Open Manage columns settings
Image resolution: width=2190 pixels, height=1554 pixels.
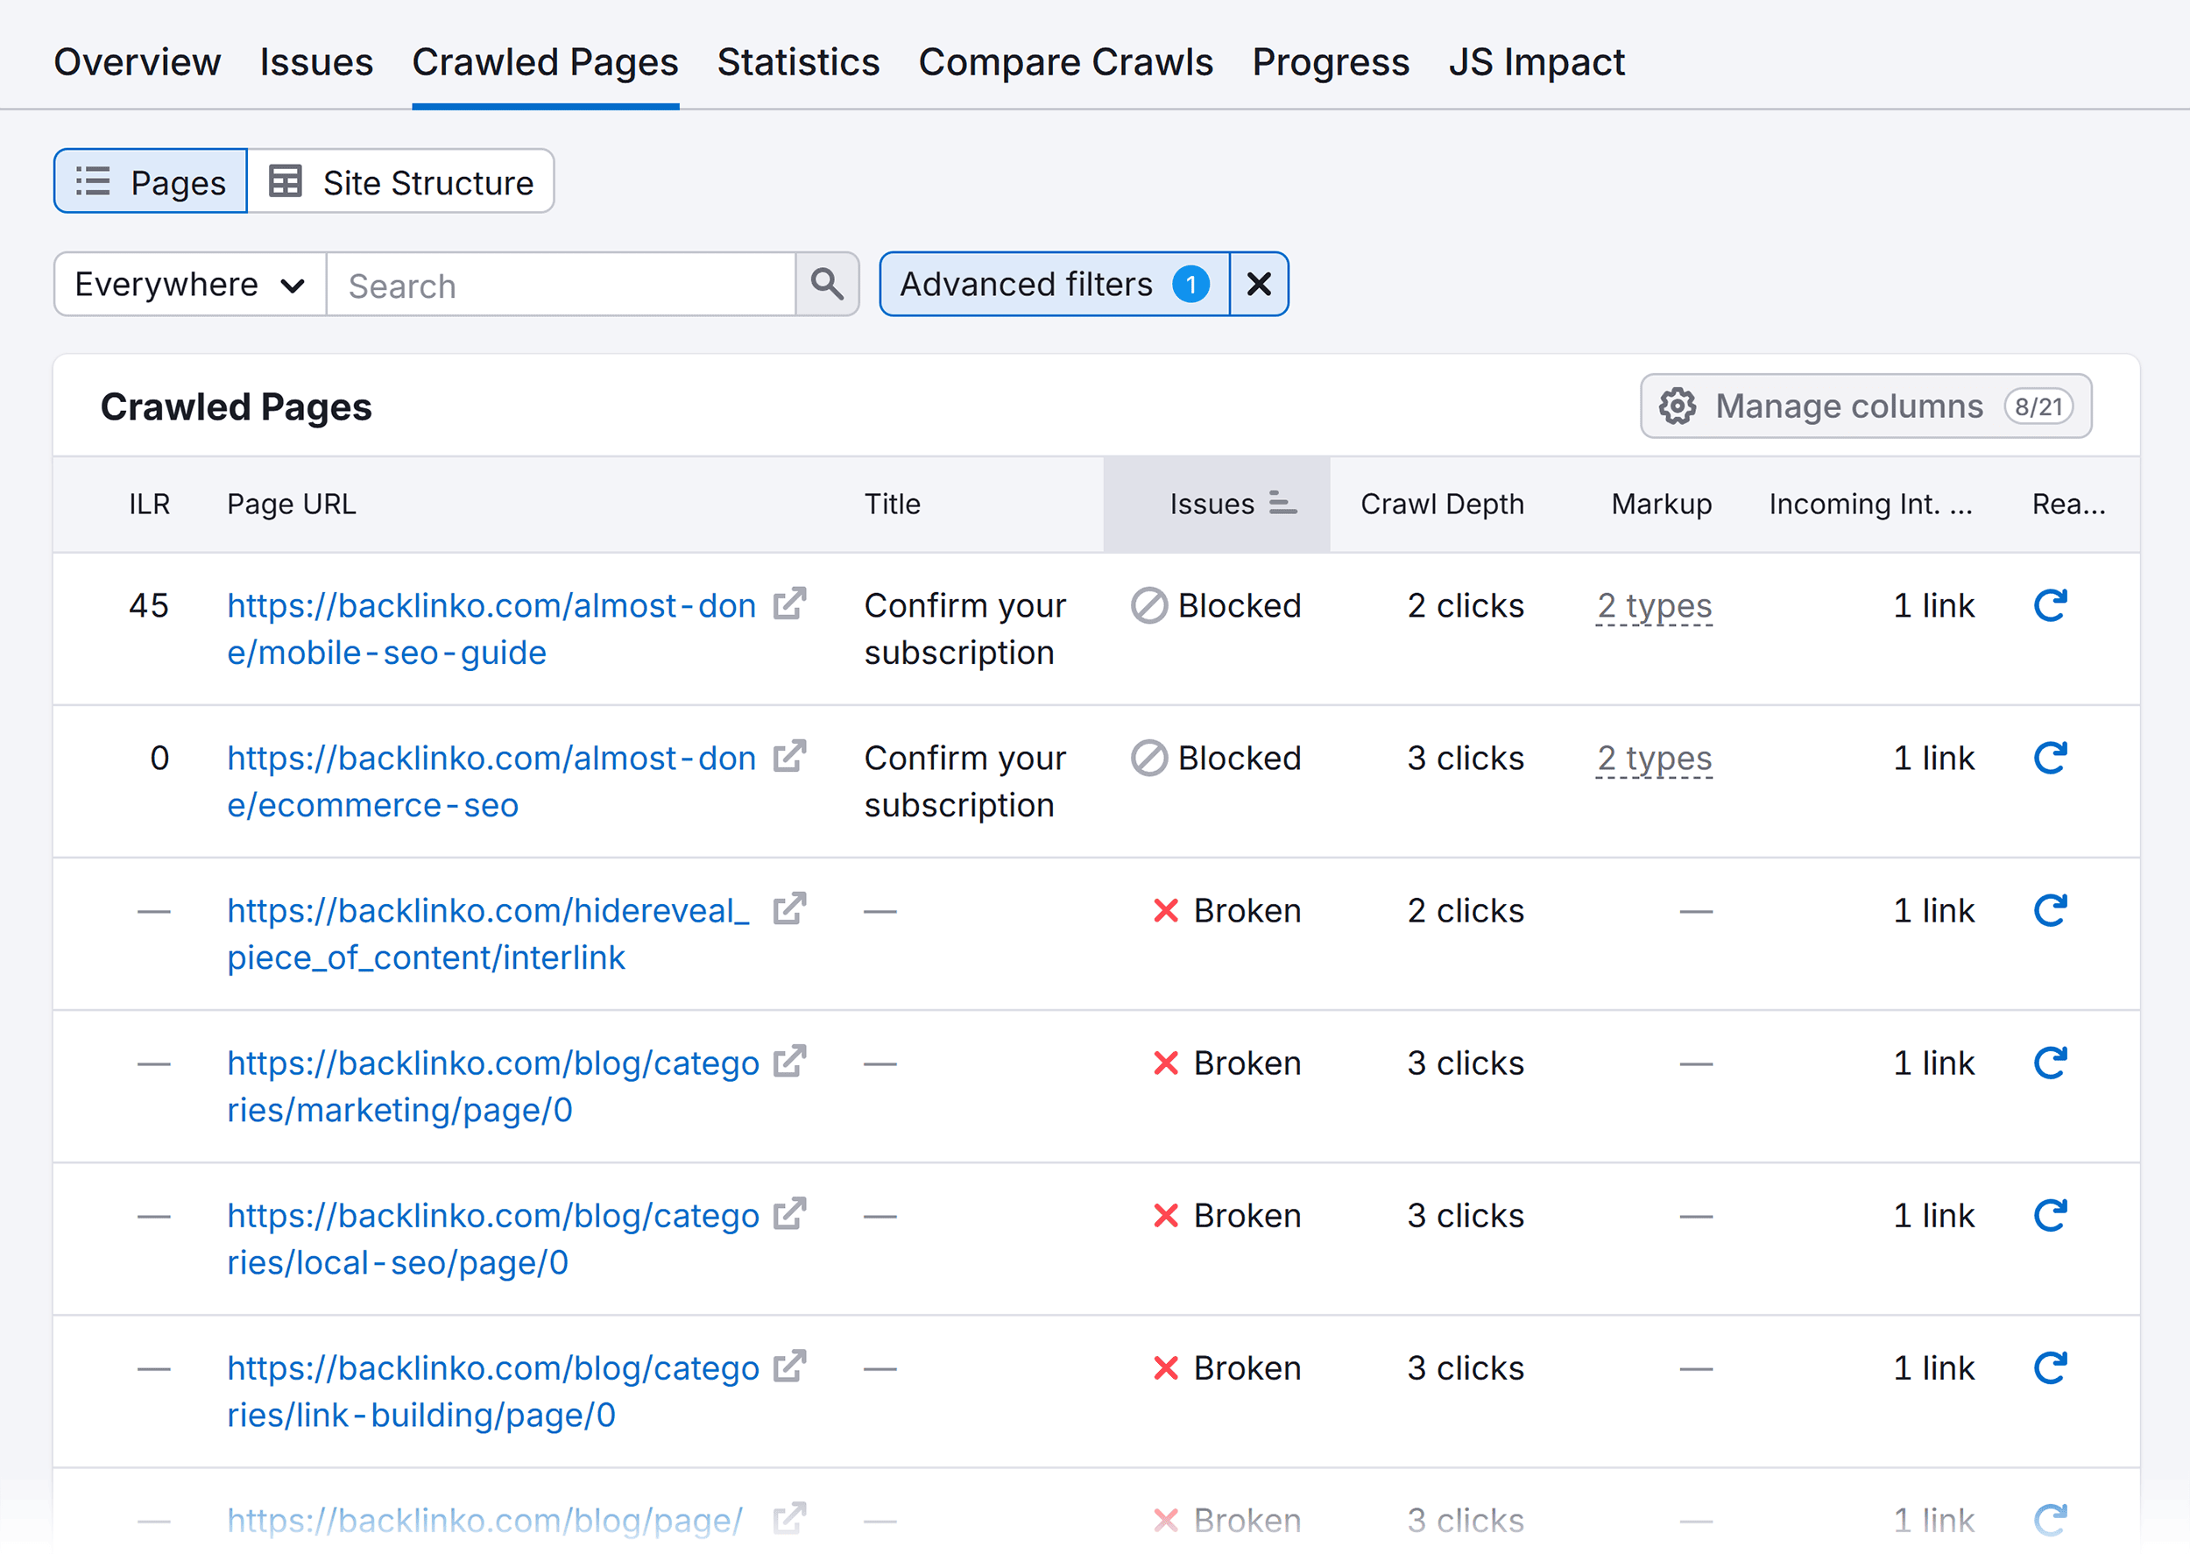point(1866,406)
